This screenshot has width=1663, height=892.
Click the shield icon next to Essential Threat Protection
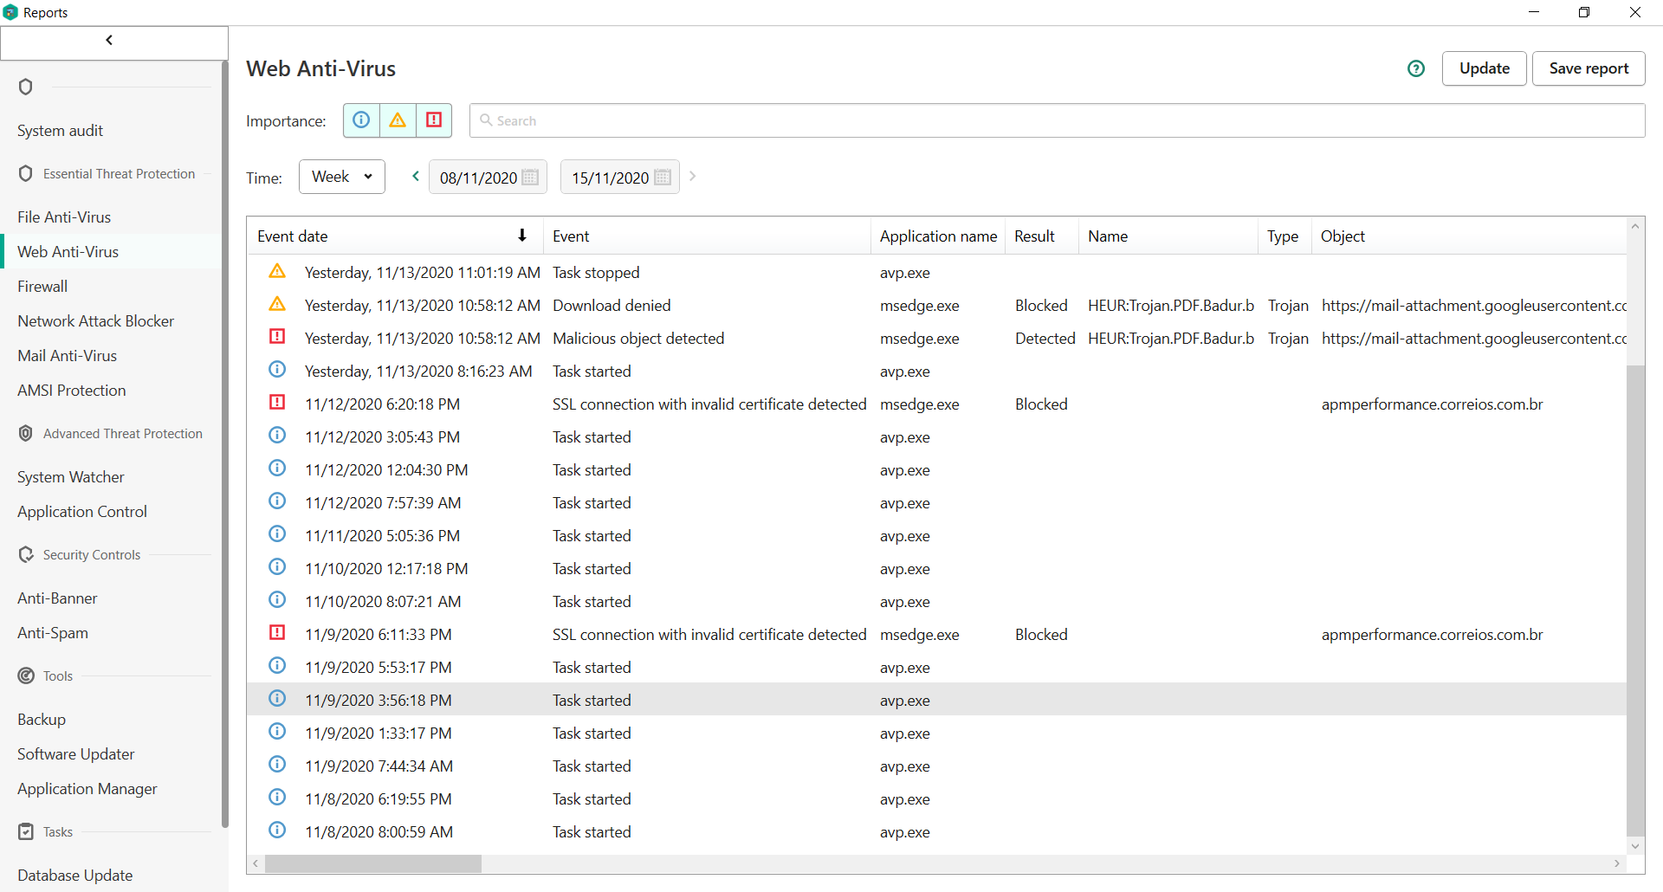[x=26, y=173]
